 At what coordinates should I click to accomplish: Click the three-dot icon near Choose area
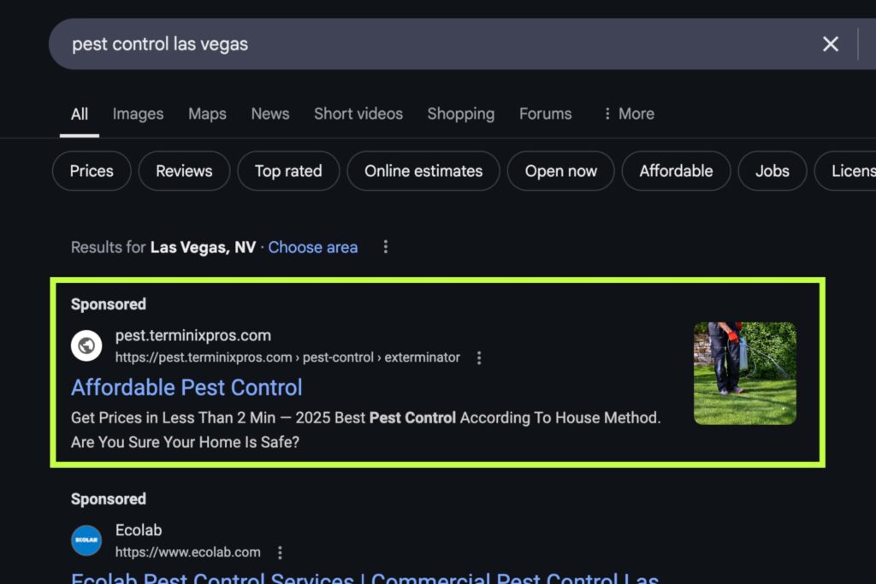pyautogui.click(x=385, y=246)
